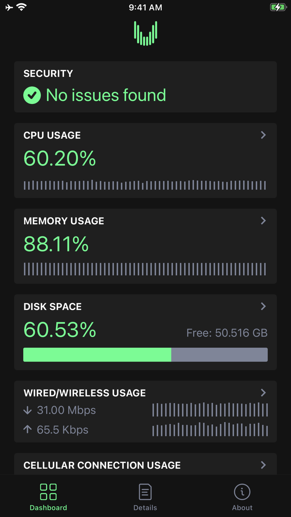Tap the No issues found text
Image resolution: width=291 pixels, height=517 pixels.
106,95
